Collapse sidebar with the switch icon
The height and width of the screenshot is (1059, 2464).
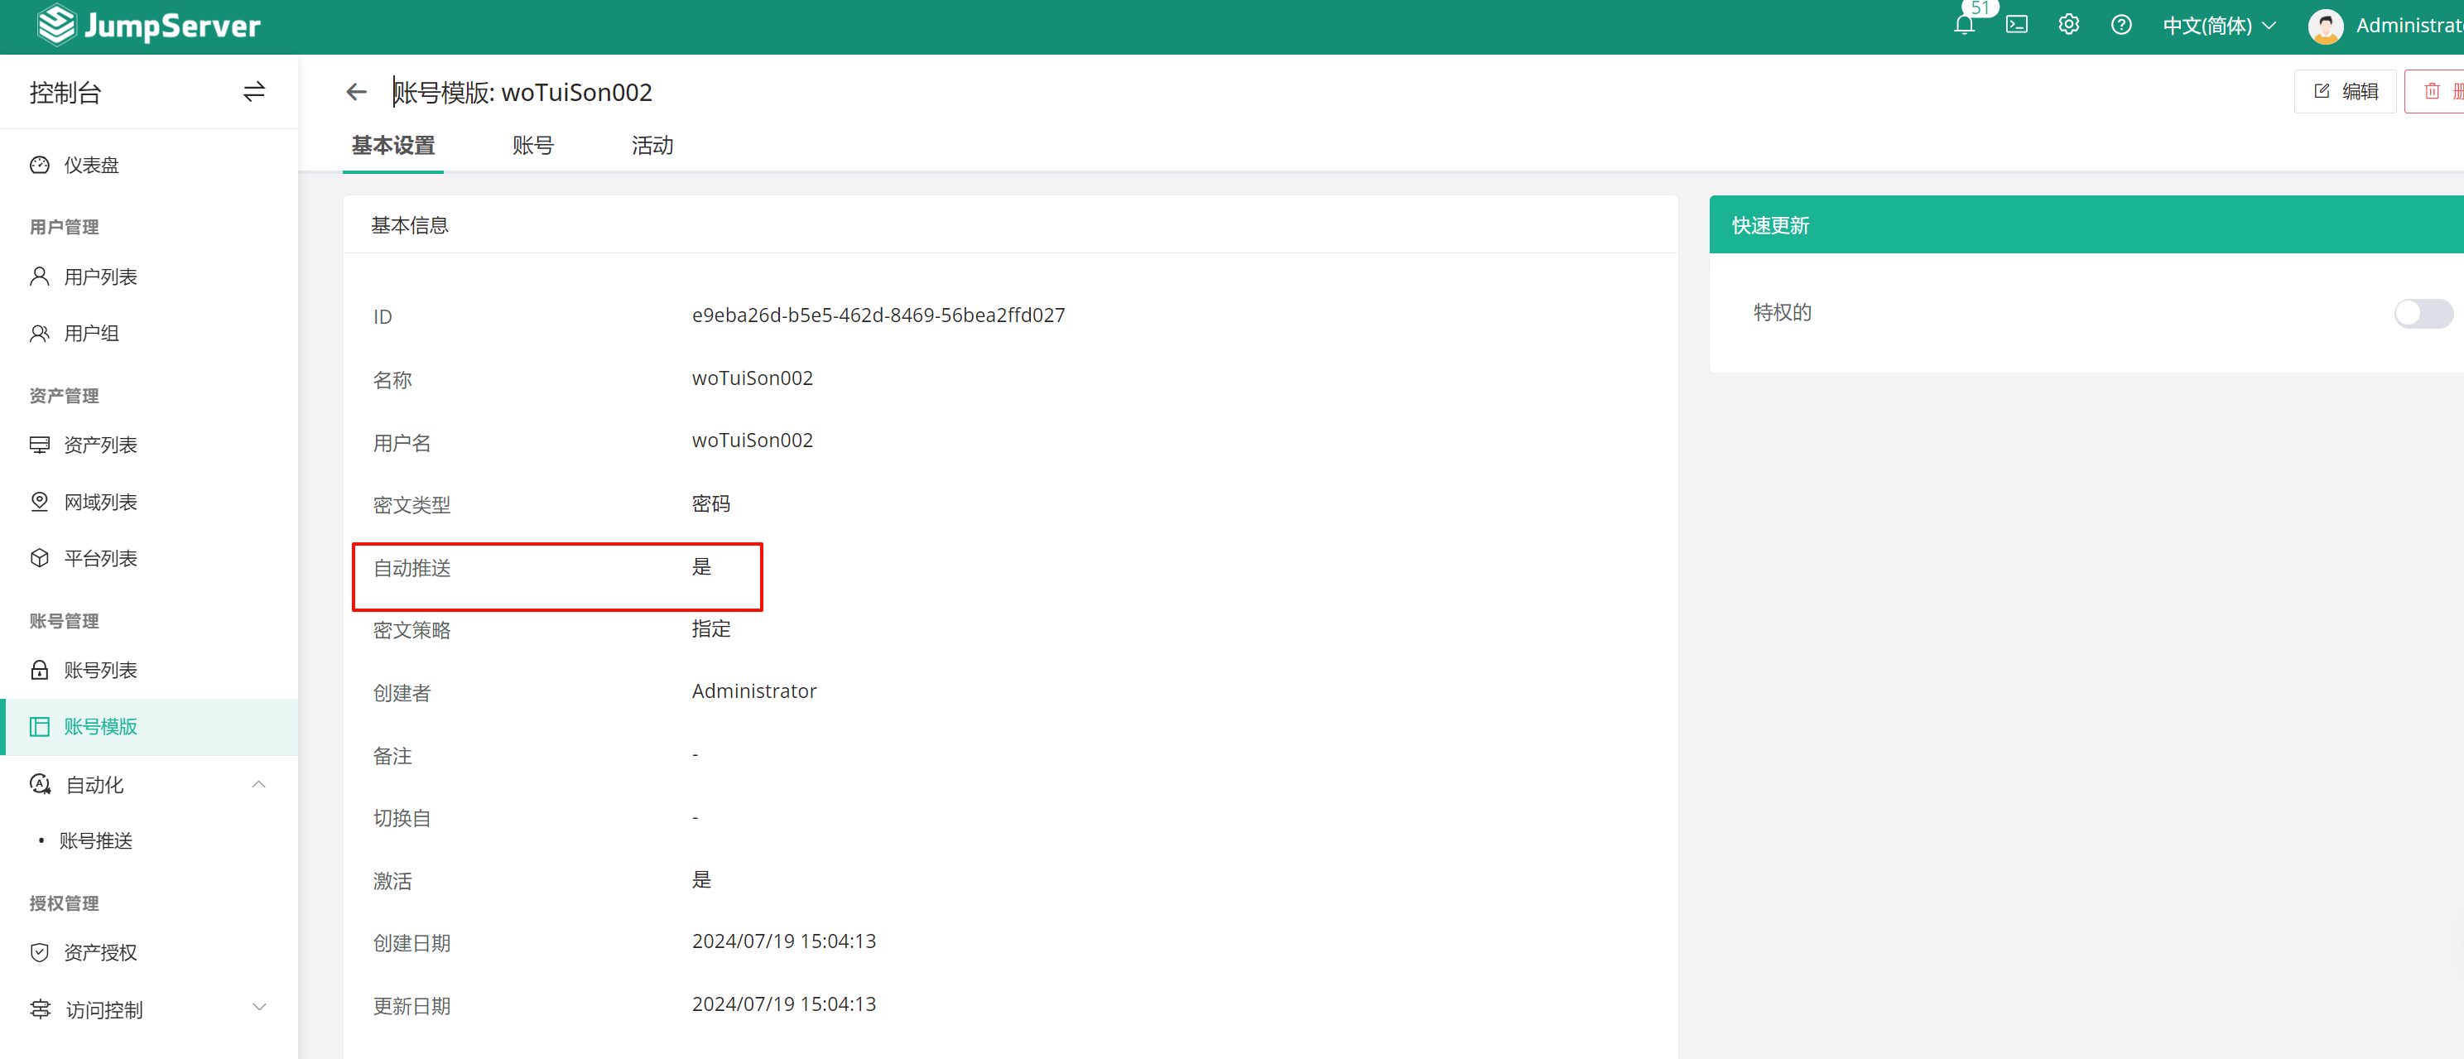click(253, 92)
